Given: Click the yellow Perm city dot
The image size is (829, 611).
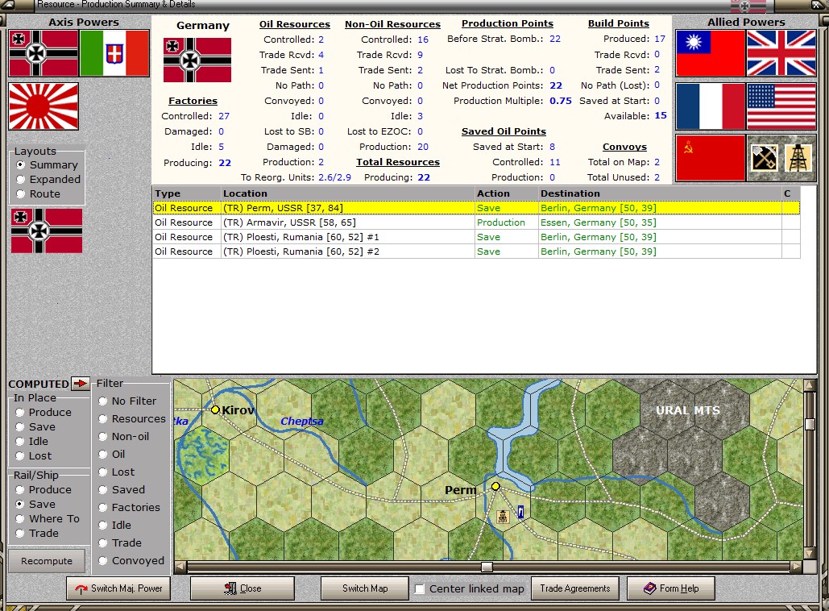Looking at the screenshot, I should coord(495,485).
